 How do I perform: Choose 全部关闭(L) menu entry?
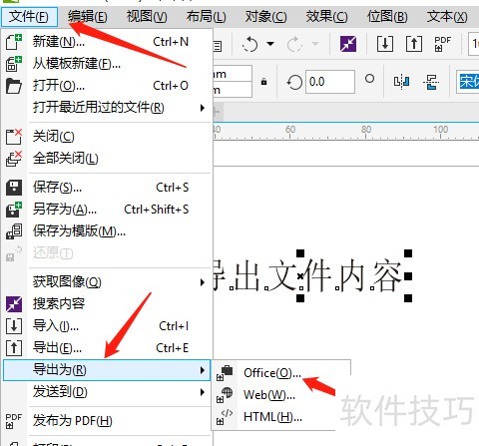107,159
